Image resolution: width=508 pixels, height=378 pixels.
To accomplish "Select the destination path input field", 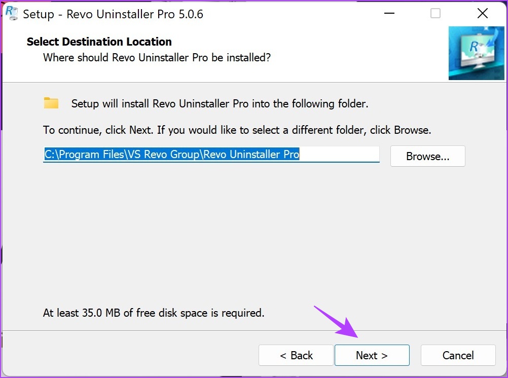I will pyautogui.click(x=211, y=154).
